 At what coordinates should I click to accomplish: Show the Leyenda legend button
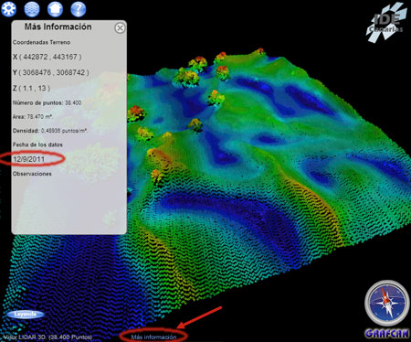point(26,314)
